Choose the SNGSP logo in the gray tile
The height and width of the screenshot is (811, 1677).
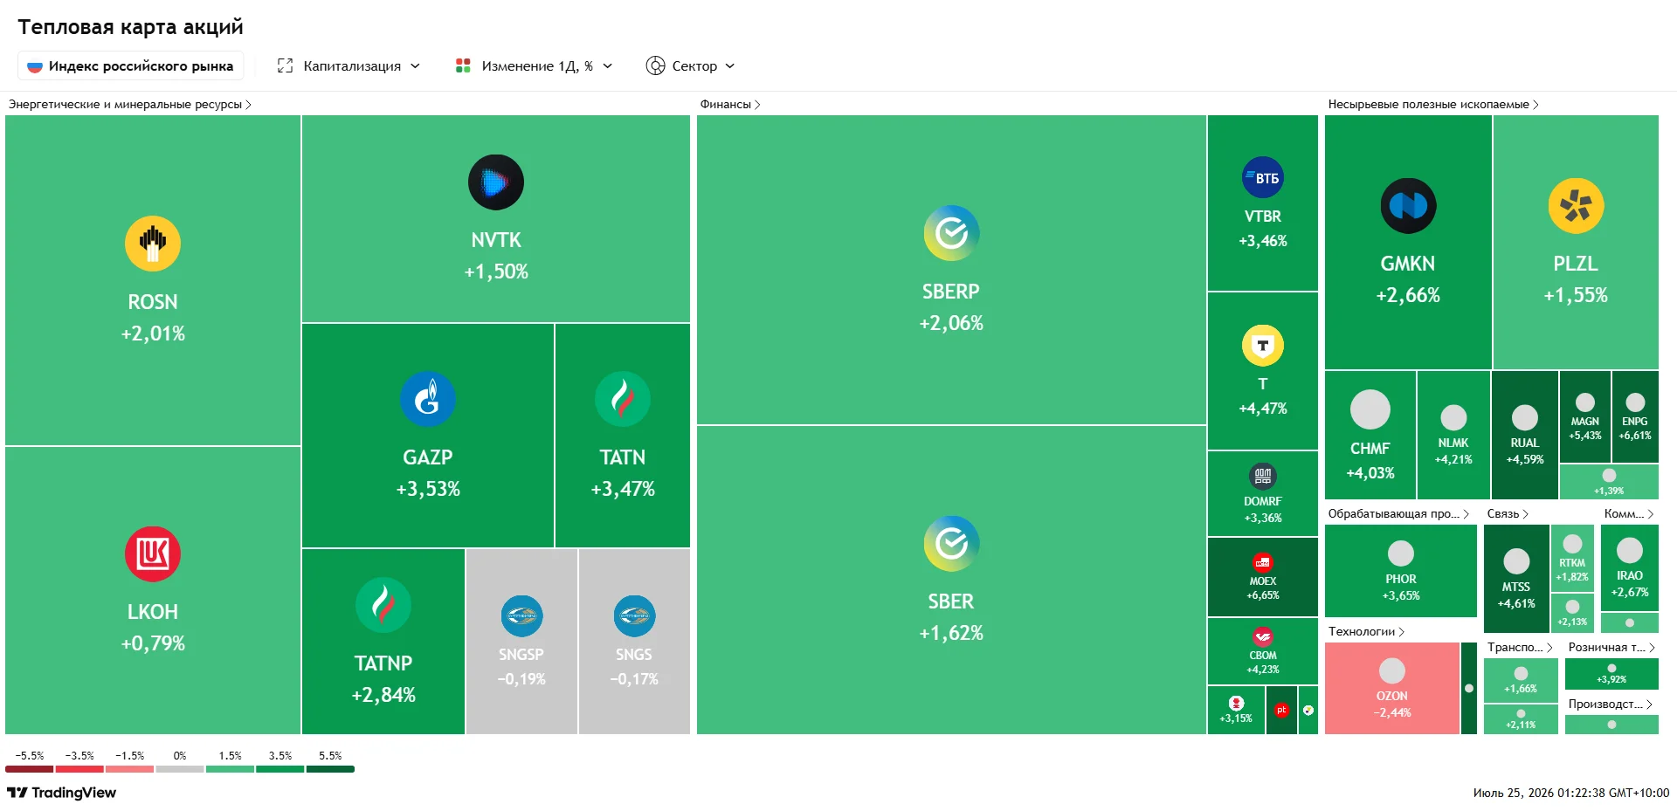(521, 616)
